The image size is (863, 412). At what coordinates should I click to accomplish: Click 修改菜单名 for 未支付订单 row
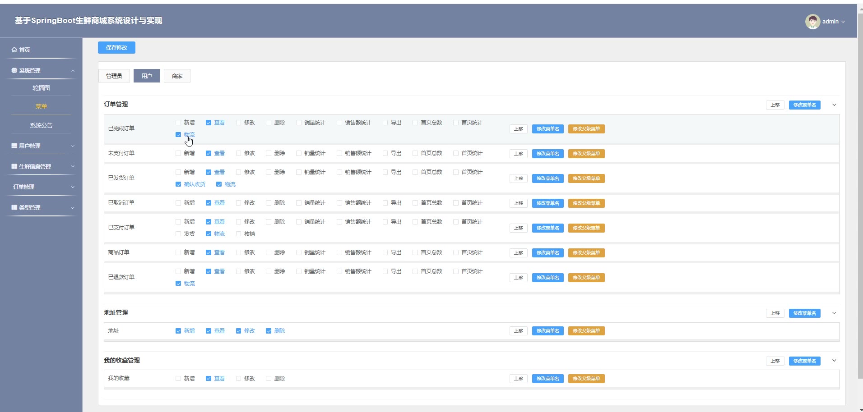point(547,154)
